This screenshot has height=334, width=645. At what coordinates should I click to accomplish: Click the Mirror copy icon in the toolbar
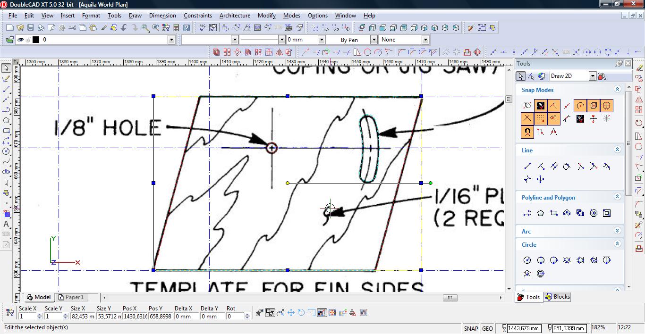tap(279, 52)
